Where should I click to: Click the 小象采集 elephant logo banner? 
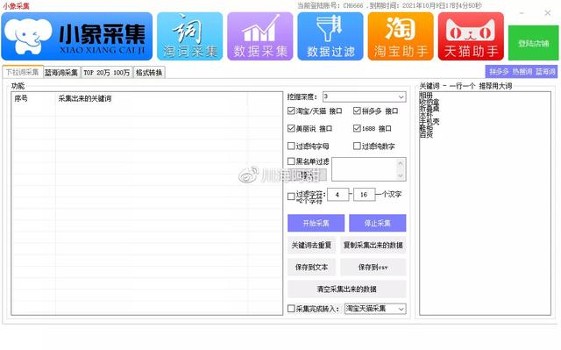77,36
